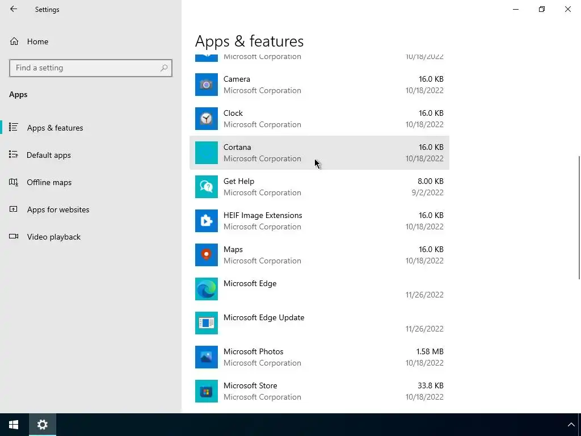Select the Microsoft Edge Update name

[x=264, y=318]
